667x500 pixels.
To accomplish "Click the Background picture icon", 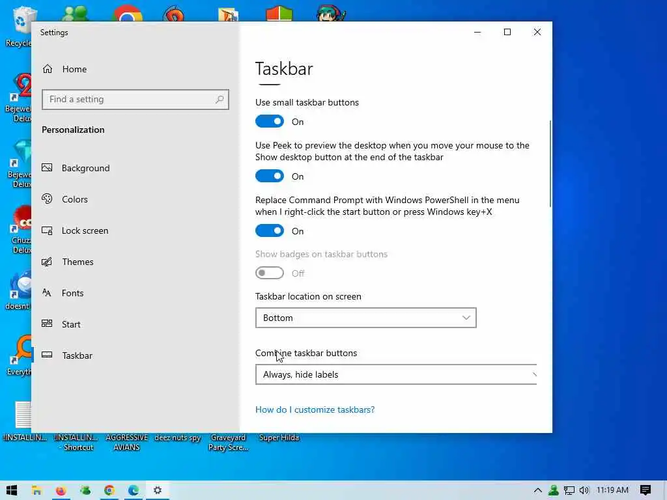I will 47,167.
